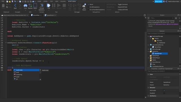Click the What's New button

pyautogui.click(x=158, y=1)
